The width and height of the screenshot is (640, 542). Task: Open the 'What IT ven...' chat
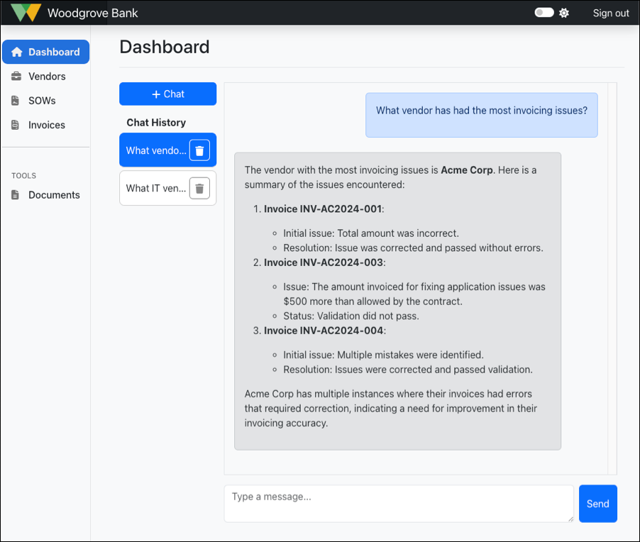156,188
